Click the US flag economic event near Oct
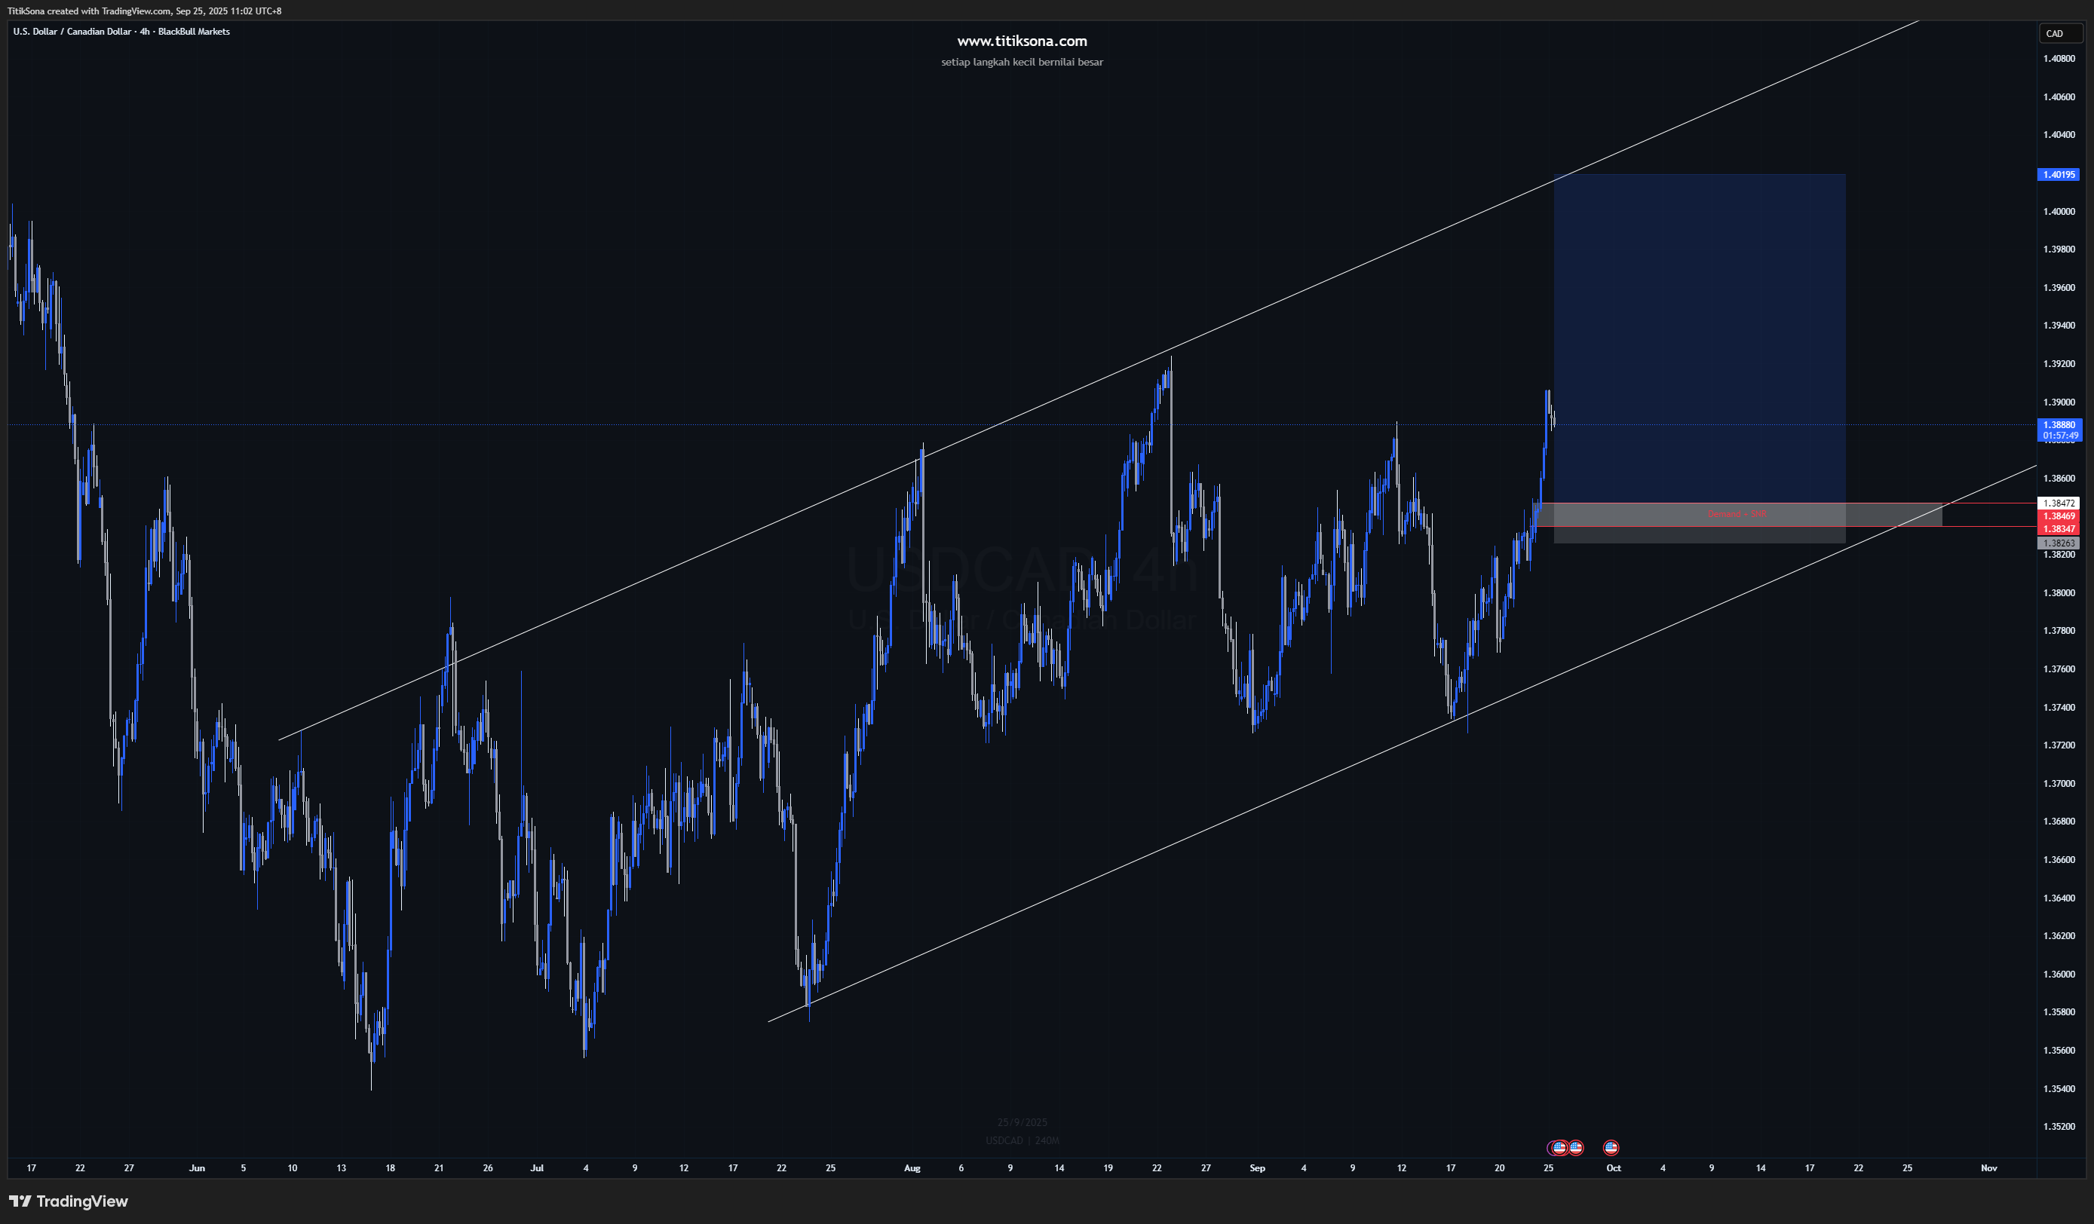The image size is (2094, 1224). point(1611,1148)
